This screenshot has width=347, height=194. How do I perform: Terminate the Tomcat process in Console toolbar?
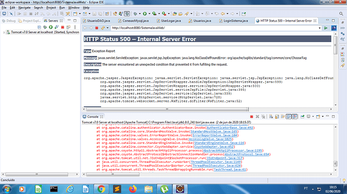[x=251, y=116]
